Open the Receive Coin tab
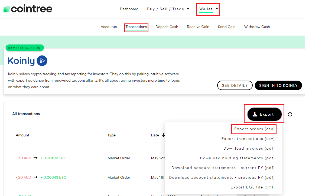Viewport: 312px width, 196px height. (x=198, y=27)
